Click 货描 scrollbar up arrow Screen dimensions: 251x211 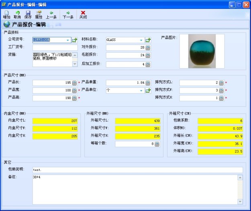(x=75, y=55)
